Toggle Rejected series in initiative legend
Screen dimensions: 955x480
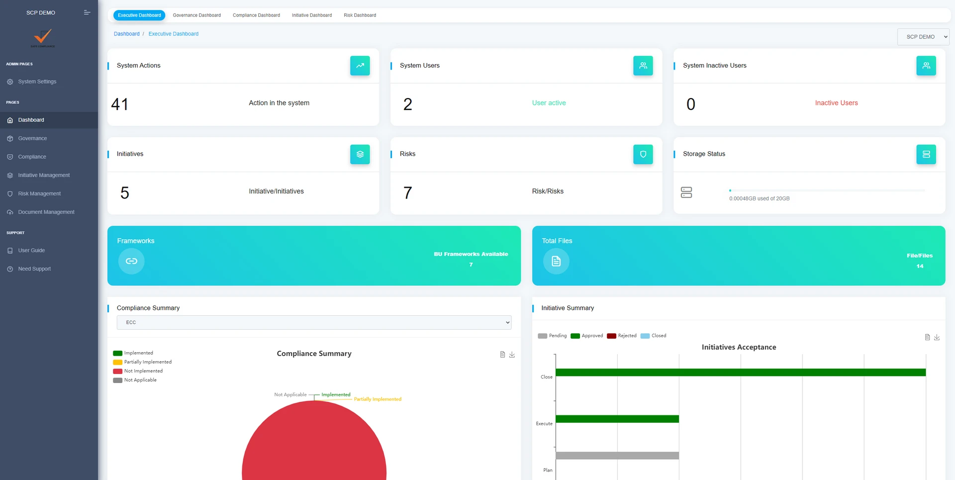[x=622, y=336]
